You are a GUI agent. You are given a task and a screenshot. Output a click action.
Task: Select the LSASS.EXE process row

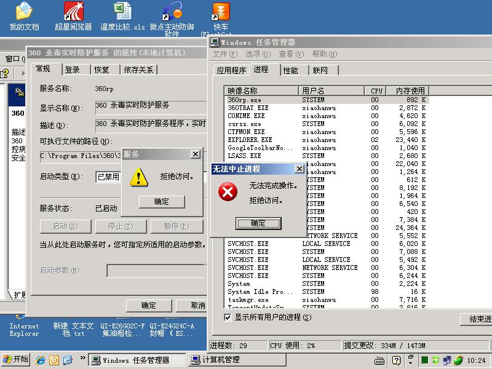click(x=327, y=156)
